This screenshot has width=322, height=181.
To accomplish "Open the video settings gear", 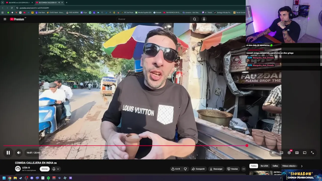I will (x=289, y=153).
